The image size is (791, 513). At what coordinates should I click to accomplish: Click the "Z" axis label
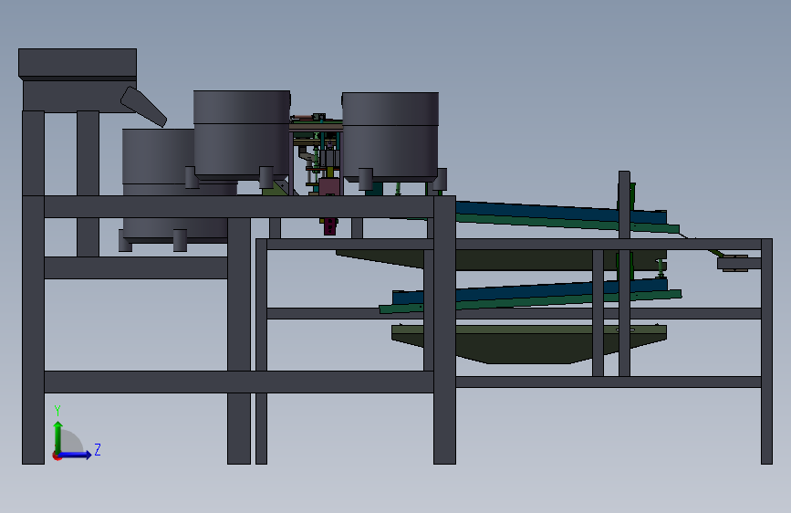(98, 449)
